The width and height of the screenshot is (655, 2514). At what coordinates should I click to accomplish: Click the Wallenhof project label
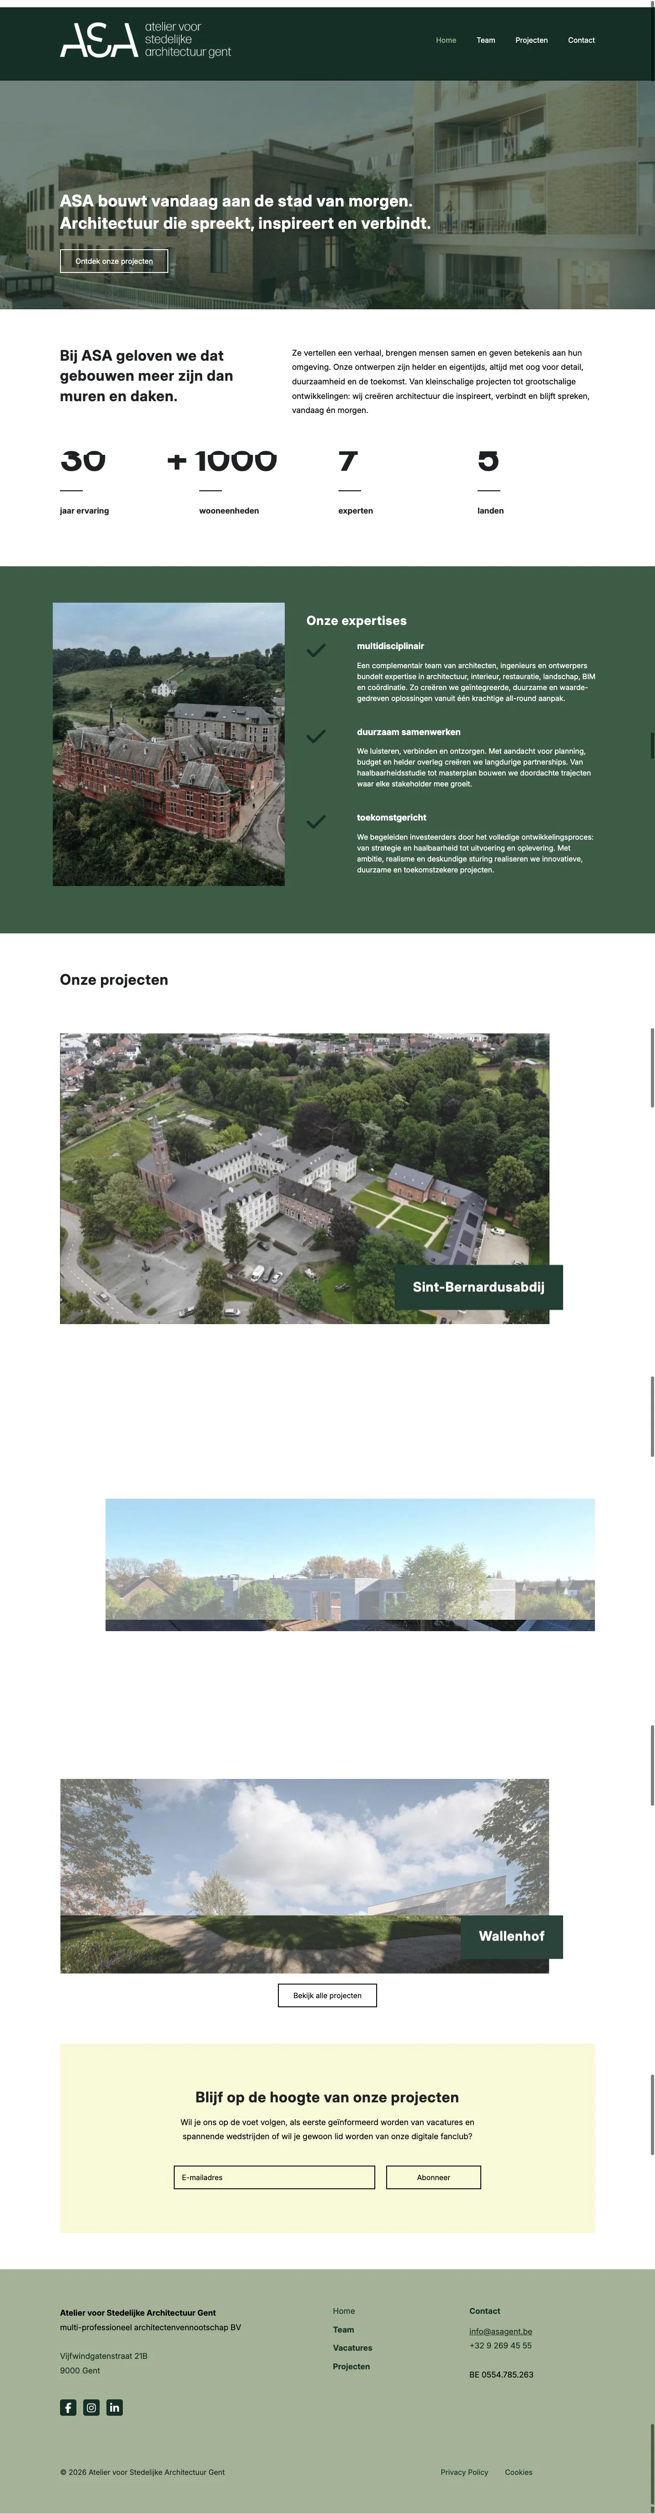pos(512,1936)
